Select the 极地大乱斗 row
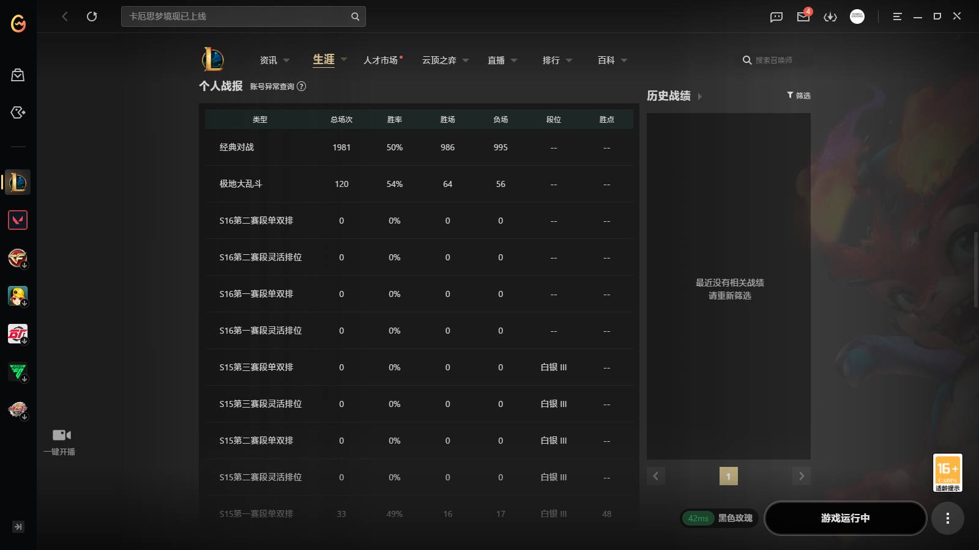The height and width of the screenshot is (550, 979). click(x=419, y=184)
